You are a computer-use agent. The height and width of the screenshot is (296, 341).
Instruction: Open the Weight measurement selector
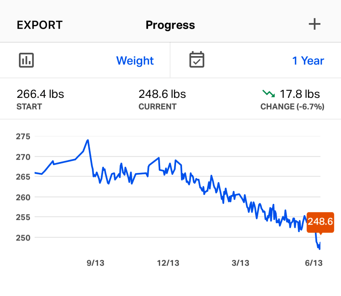tap(135, 61)
